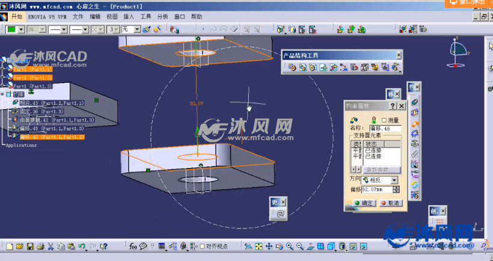Click the 确定 button

364,203
